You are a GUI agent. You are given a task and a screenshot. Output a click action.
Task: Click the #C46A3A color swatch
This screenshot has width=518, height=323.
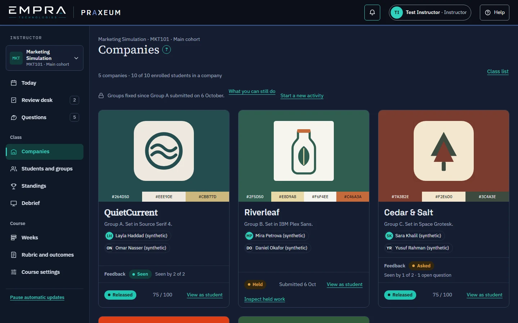pos(353,197)
